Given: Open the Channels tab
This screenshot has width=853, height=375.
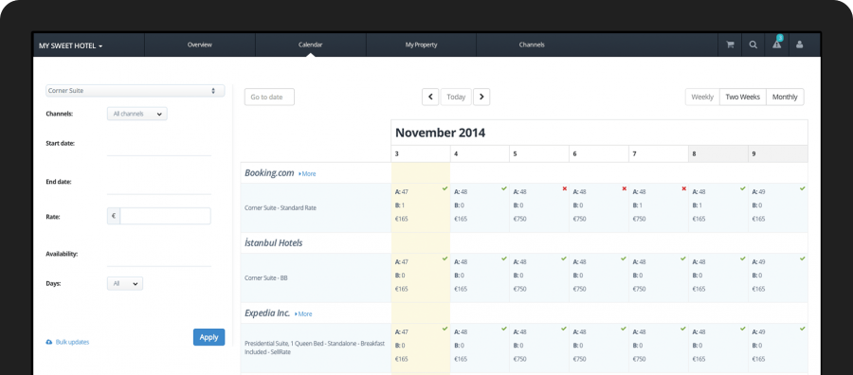Looking at the screenshot, I should point(532,45).
